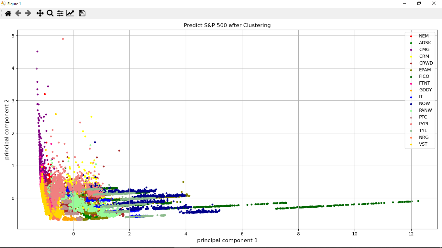Click the y-axis tick label 3
Viewport: 442px width, 248px height.
13,101
